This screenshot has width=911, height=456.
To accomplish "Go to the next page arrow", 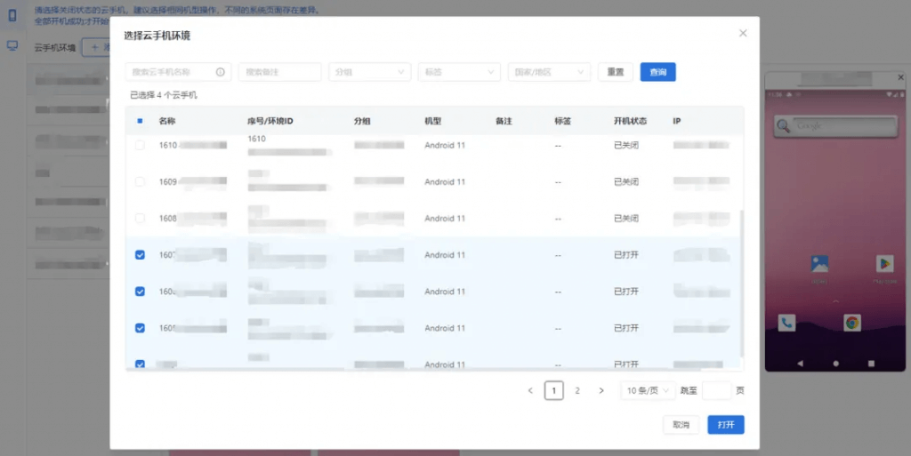I will click(601, 390).
